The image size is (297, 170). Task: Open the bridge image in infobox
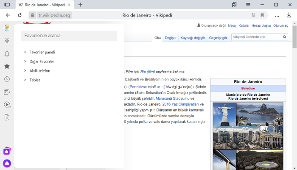tap(224, 160)
